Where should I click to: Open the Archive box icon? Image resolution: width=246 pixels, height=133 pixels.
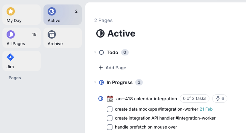coord(52,34)
